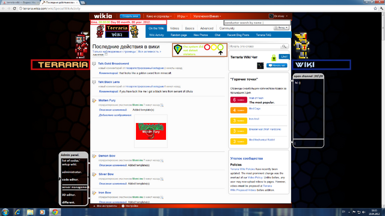Expand Игры dropdown in top bar
Image resolution: width=385 pixels, height=216 pixels.
pyautogui.click(x=182, y=16)
